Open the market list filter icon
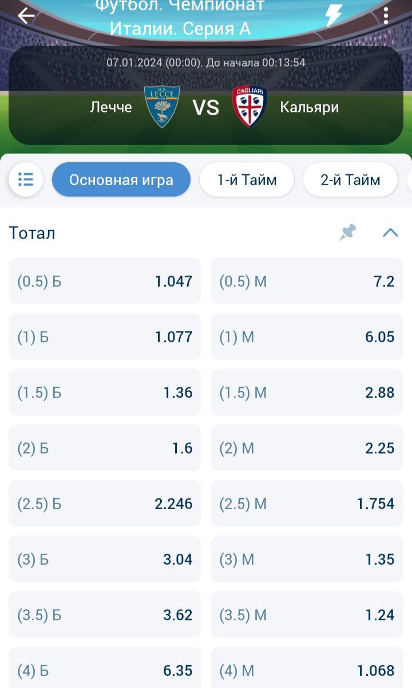412x688 pixels. 26,179
